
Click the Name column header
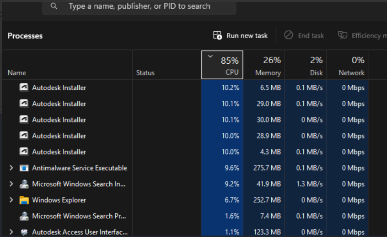tap(17, 72)
